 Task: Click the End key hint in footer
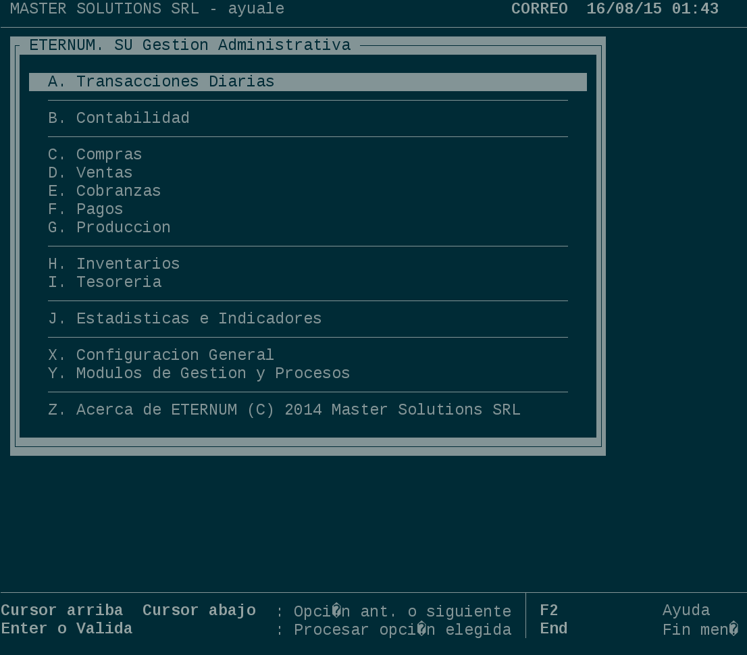tap(554, 629)
